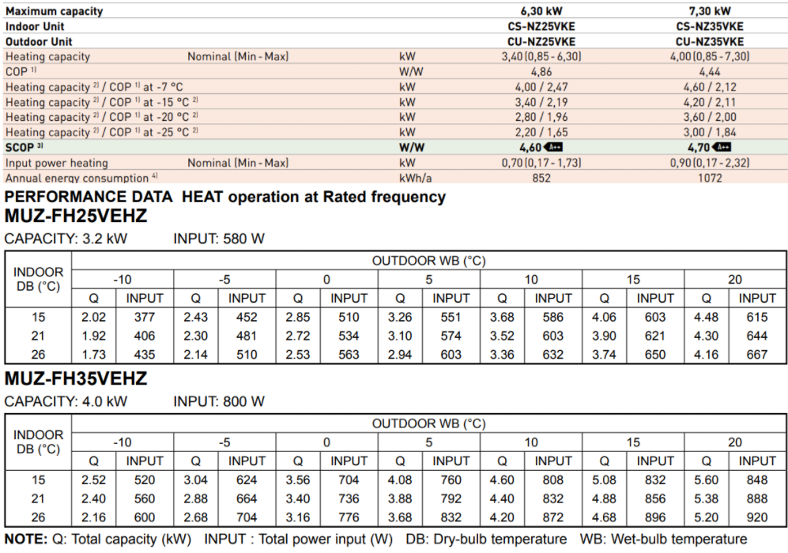Select cell '2.16' in the MUZ-FH35VEHZ table
Viewport: 788px width, 553px height.
(x=93, y=517)
